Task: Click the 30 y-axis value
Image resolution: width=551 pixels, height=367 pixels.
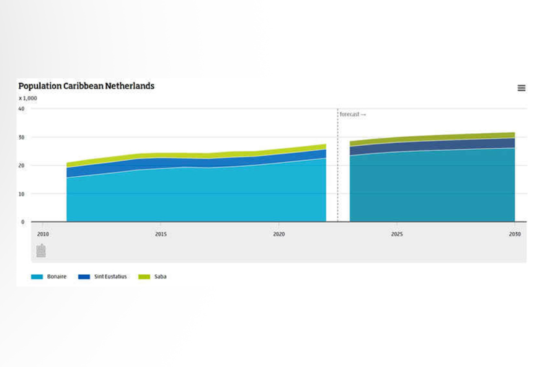Action: pos(21,137)
